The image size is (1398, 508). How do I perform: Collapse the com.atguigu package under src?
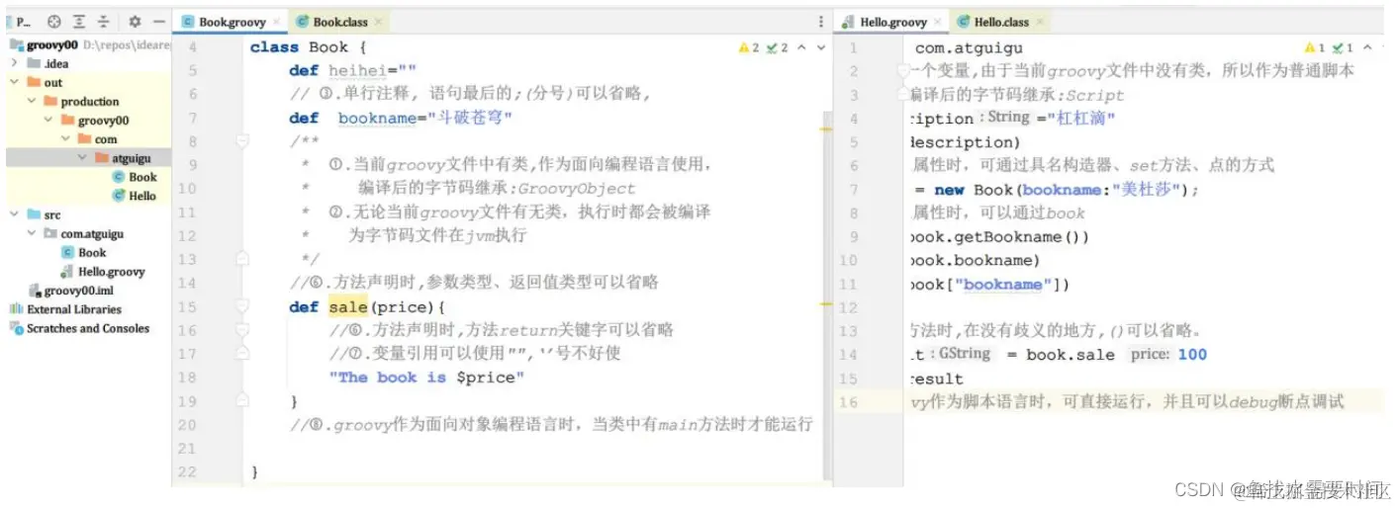point(32,233)
